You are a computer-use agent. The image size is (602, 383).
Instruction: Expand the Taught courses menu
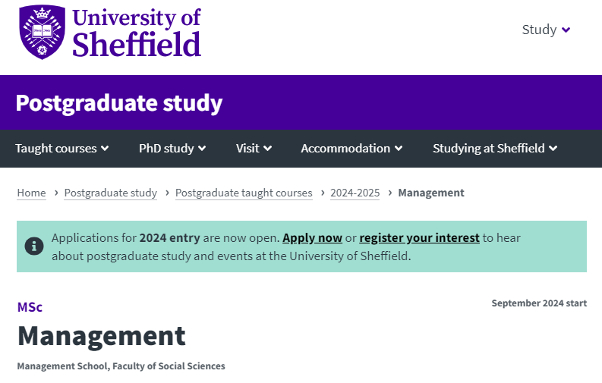point(61,149)
